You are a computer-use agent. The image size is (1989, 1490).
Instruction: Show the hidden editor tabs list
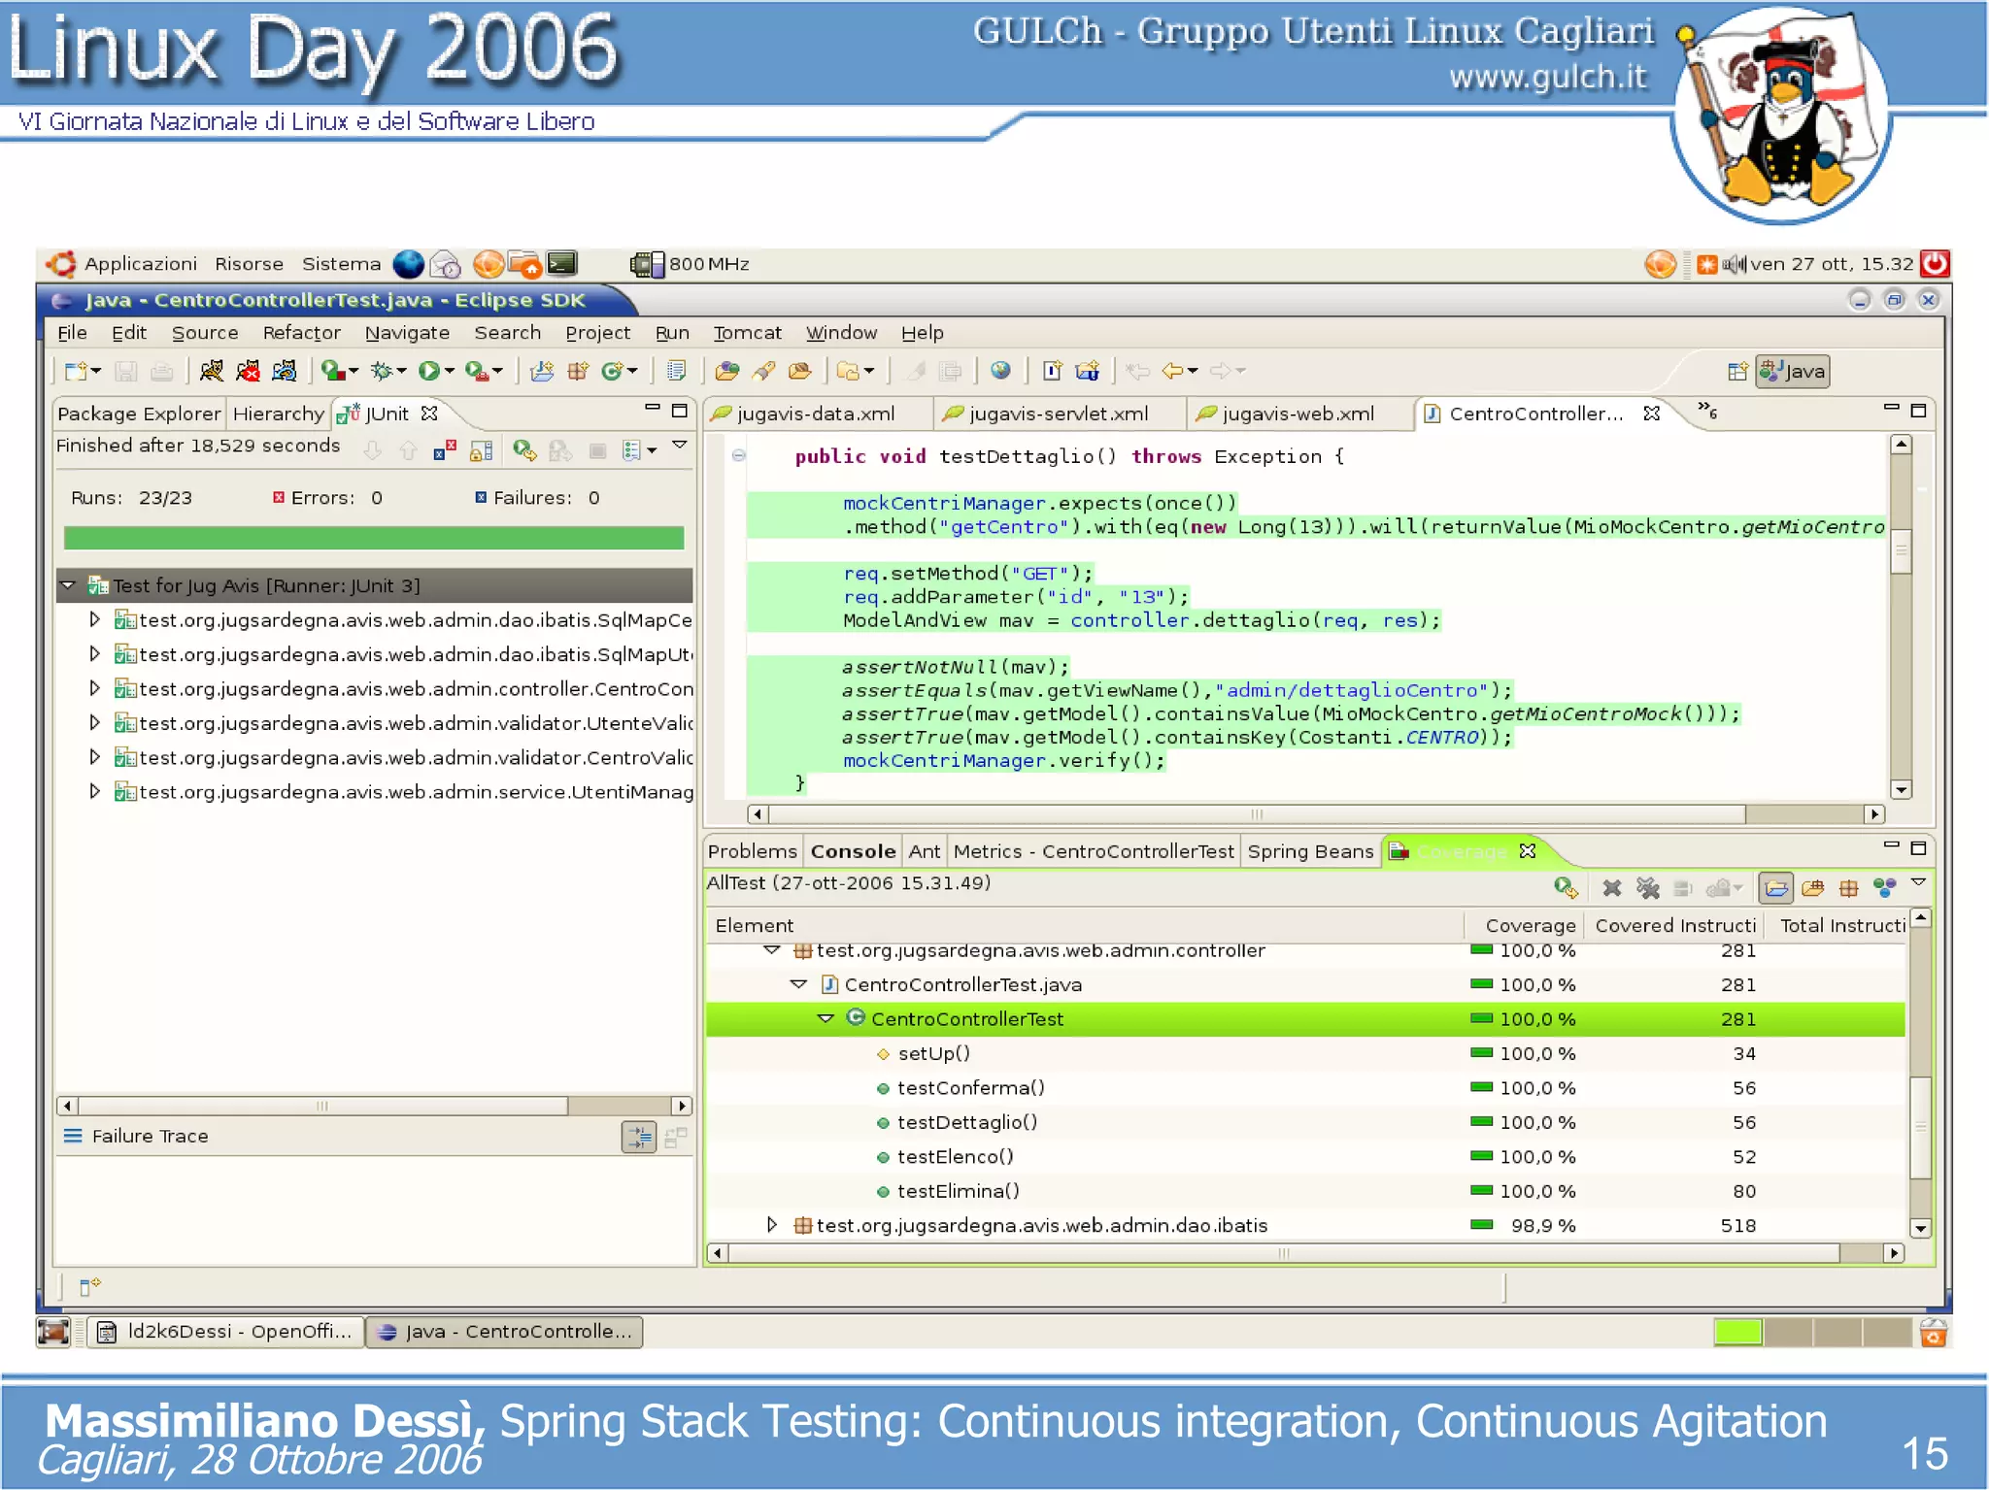[x=1707, y=411]
